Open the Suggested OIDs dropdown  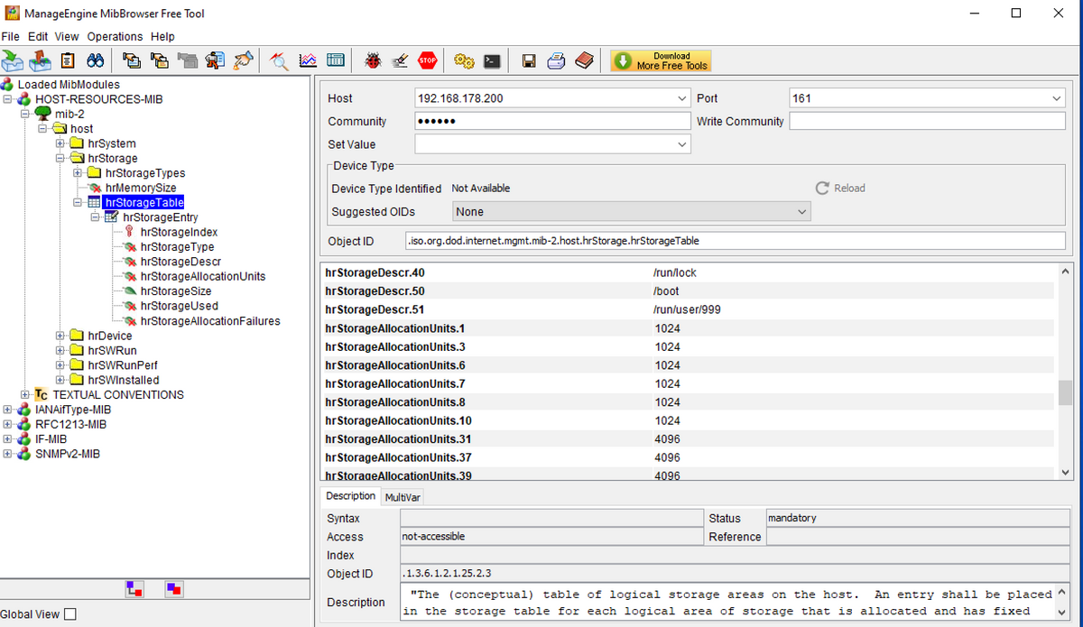(801, 212)
